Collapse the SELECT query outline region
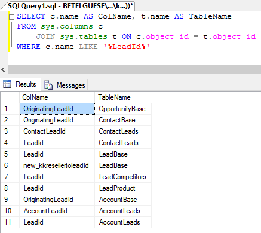The height and width of the screenshot is (233, 261). pos(12,17)
